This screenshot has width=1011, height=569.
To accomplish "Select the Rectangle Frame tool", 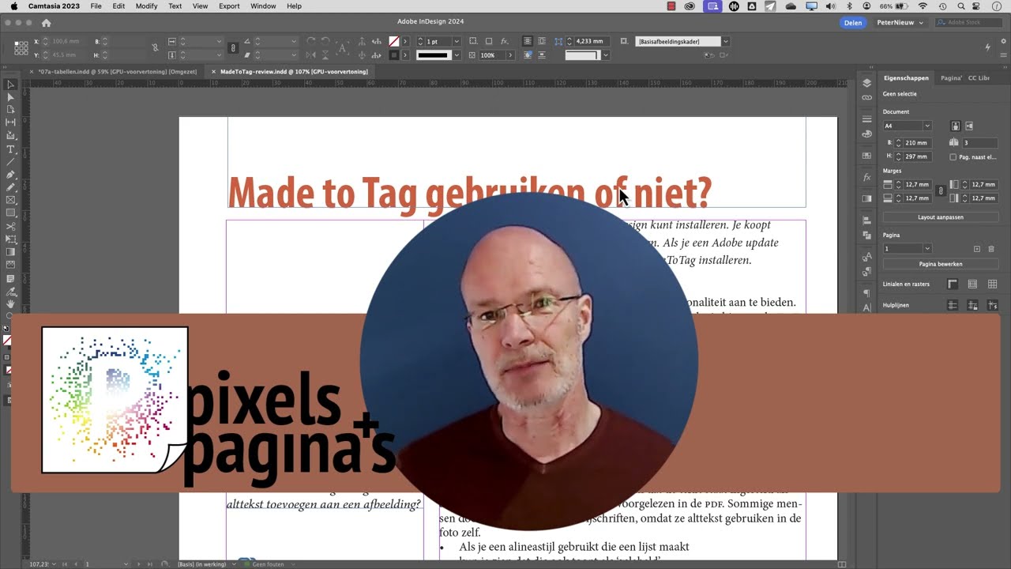I will point(10,200).
